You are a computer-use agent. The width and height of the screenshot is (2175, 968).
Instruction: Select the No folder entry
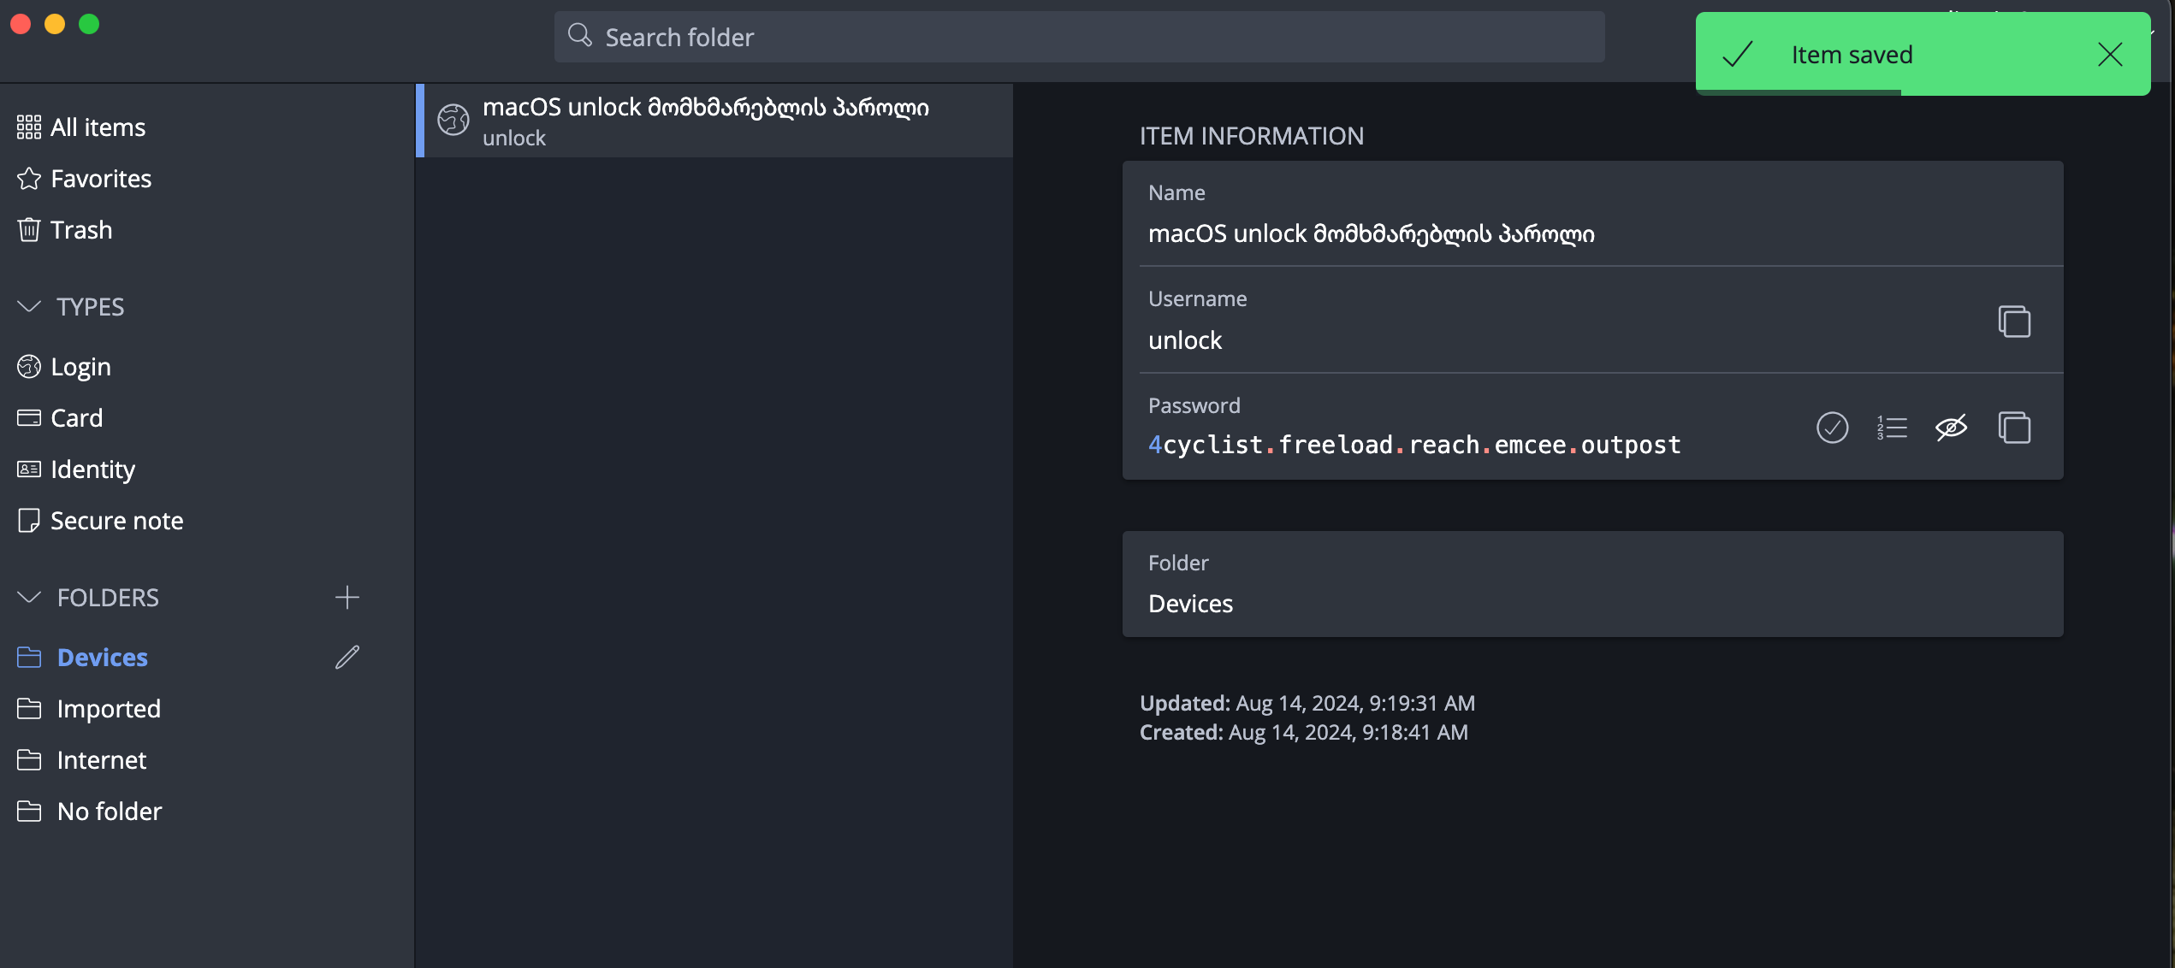coord(109,811)
